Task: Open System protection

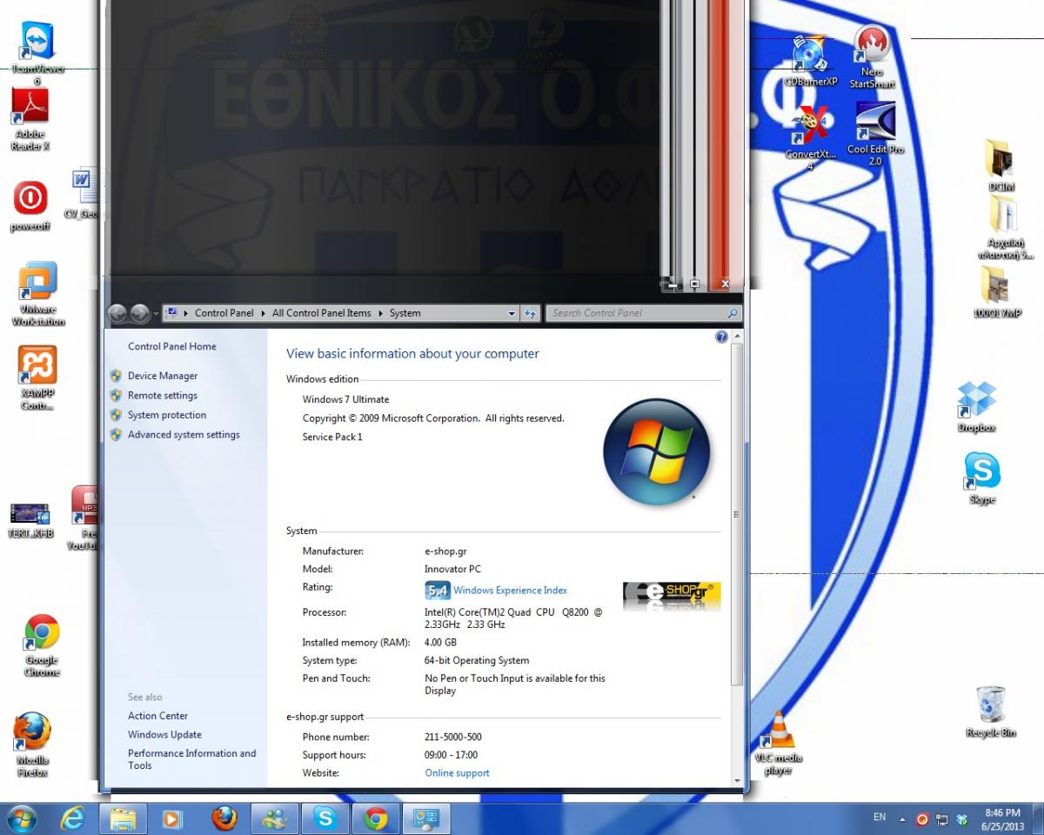Action: point(166,415)
